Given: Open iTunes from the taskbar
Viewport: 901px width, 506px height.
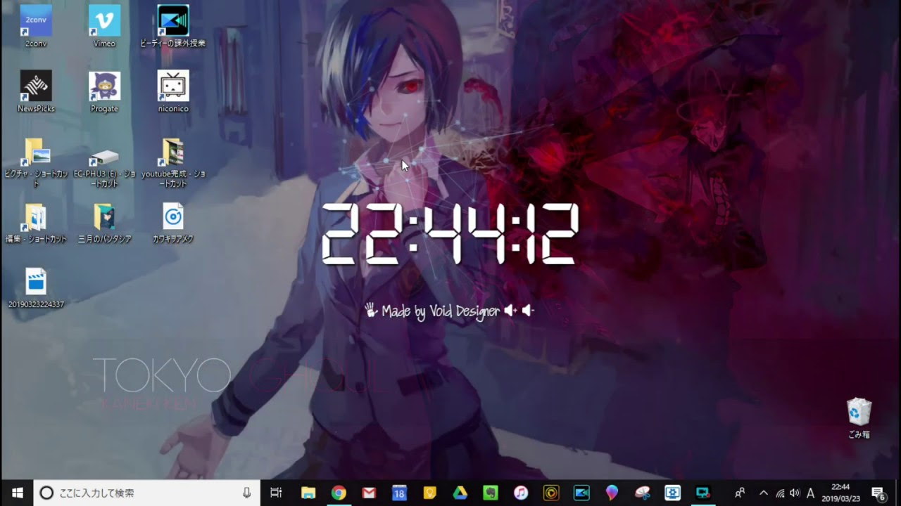Looking at the screenshot, I should coord(520,493).
